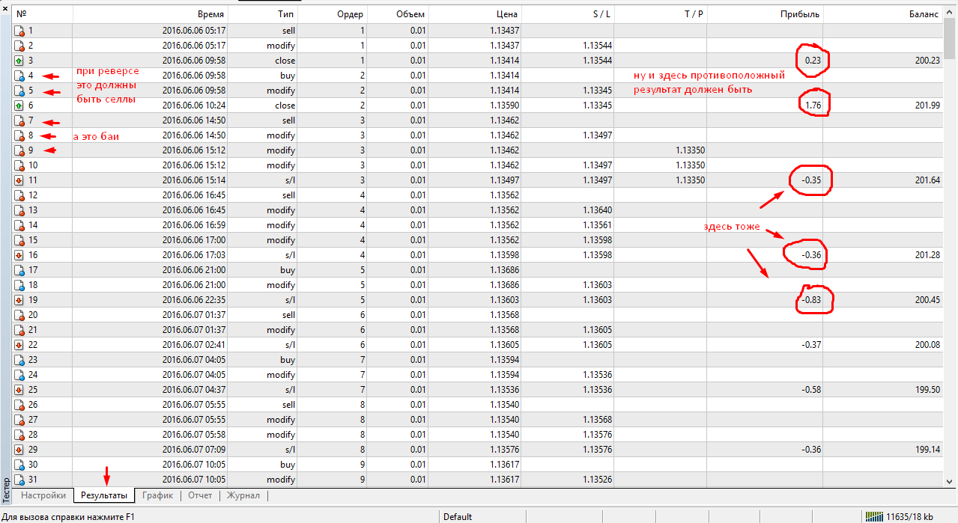Select profit value 1.76 in row 6
The image size is (958, 523).
click(813, 105)
